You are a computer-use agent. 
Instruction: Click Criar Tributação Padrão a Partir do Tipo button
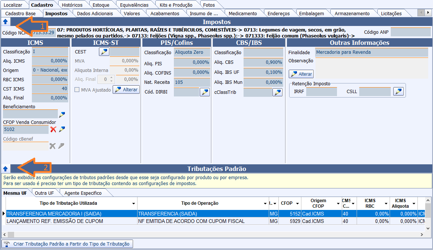pyautogui.click(x=67, y=244)
